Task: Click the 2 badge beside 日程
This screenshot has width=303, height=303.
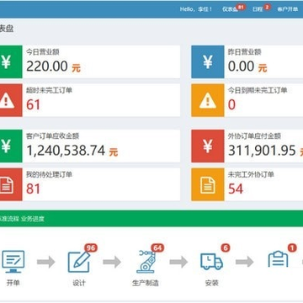Action: pos(267,7)
